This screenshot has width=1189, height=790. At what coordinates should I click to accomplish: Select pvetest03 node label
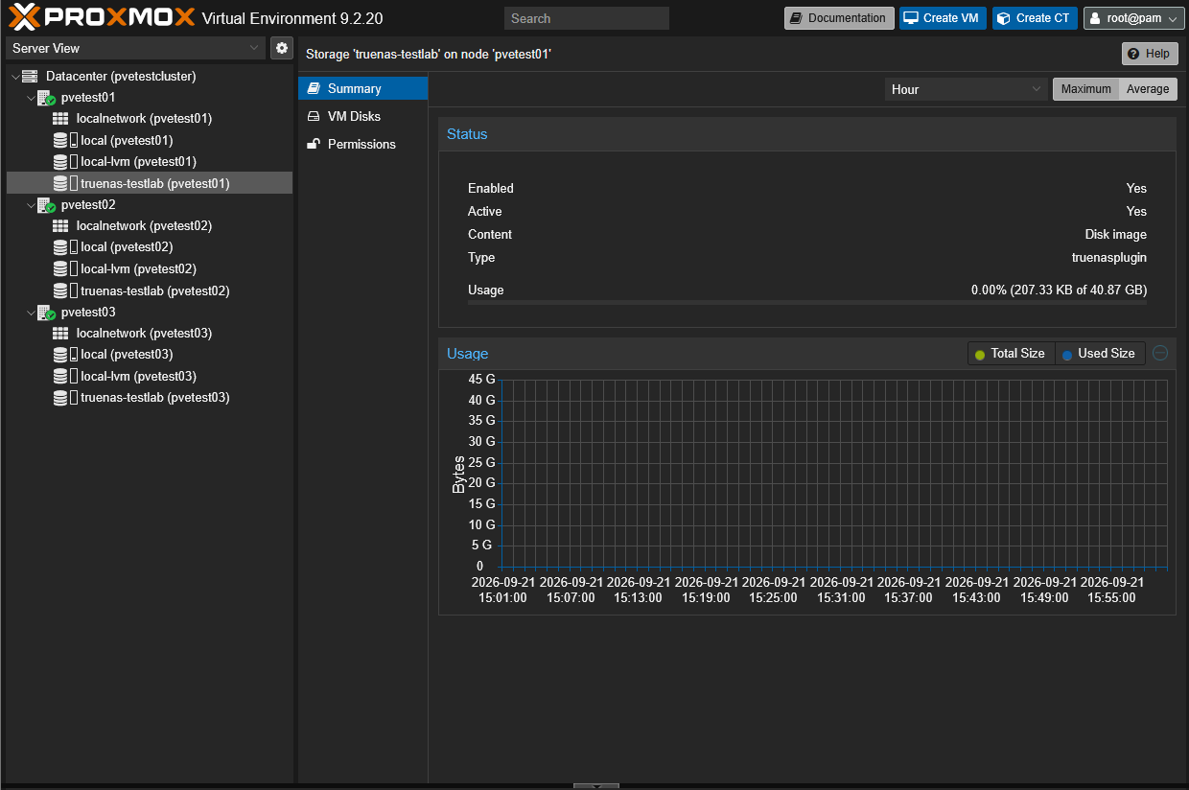point(88,313)
